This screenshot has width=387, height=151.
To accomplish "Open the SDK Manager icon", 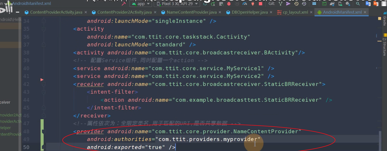I will click(x=348, y=4).
